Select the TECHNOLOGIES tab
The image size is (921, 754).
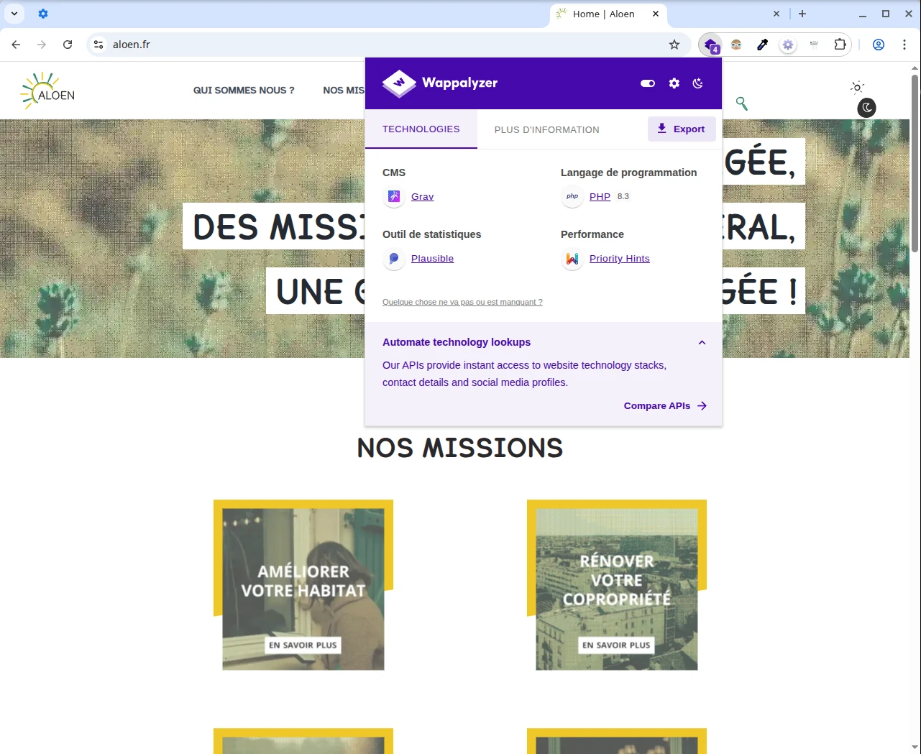[x=421, y=129]
